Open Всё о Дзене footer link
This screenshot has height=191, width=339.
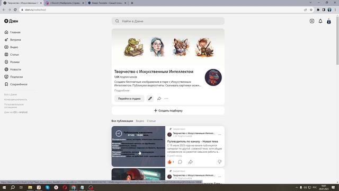11,94
